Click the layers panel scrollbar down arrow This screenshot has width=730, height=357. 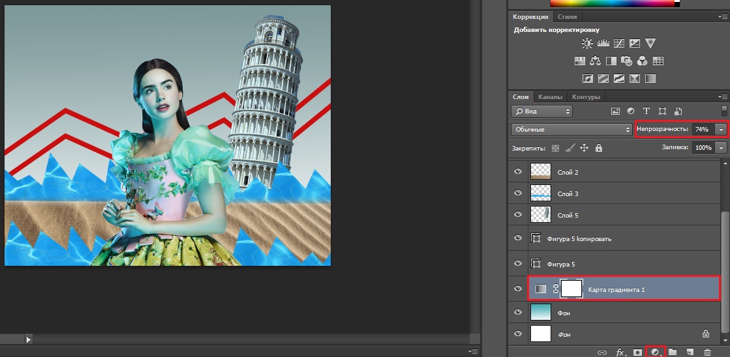click(724, 341)
